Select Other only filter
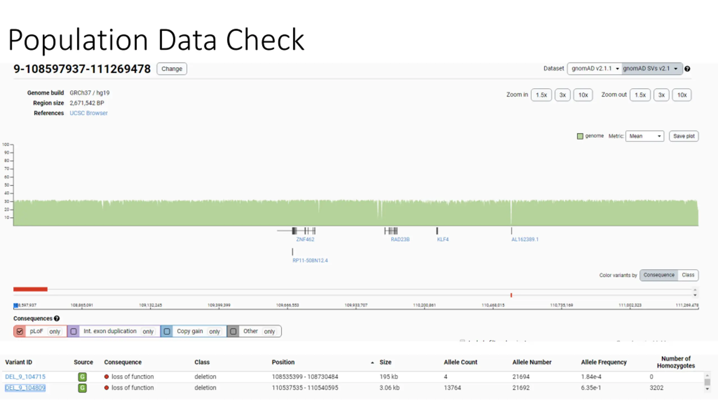This screenshot has width=718, height=404. pos(269,332)
